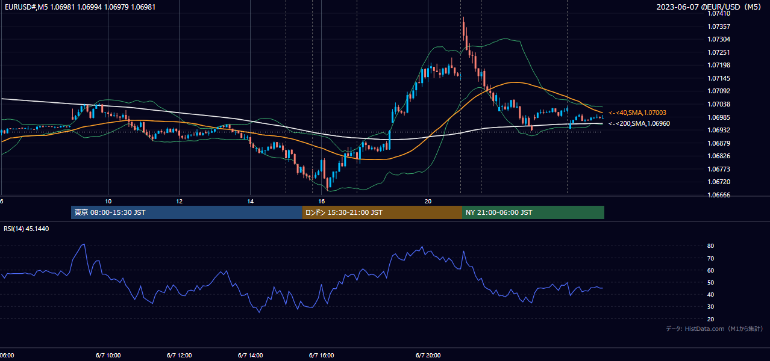Click the 6/7 14:00 time label

pos(251,356)
